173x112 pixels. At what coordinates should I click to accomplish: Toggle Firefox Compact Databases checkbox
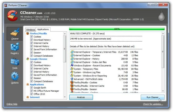[x=31, y=56]
